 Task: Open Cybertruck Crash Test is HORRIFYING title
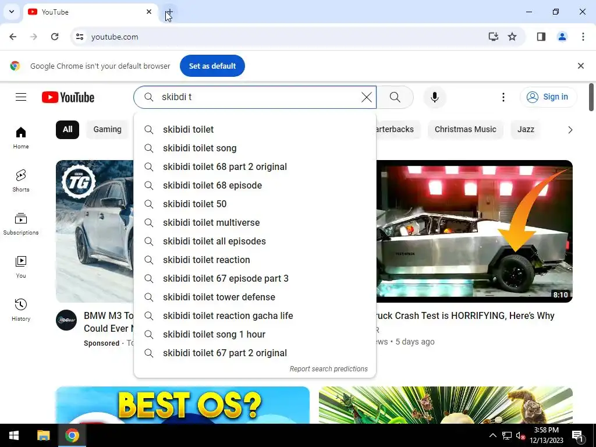(x=465, y=316)
